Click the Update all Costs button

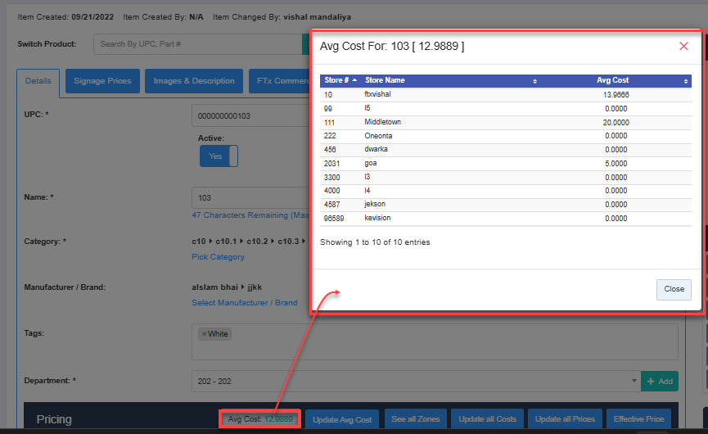(487, 419)
